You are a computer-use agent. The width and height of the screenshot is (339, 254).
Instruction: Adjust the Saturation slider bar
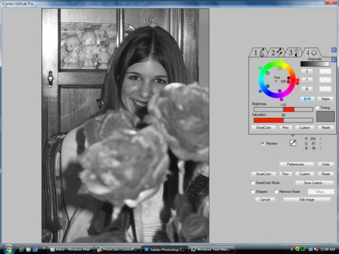point(283,121)
